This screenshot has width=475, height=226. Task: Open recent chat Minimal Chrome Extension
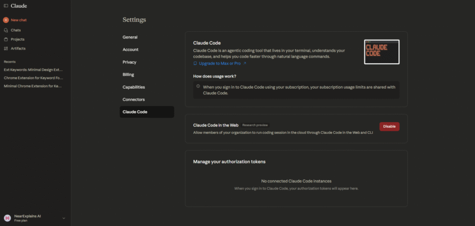pyautogui.click(x=33, y=86)
